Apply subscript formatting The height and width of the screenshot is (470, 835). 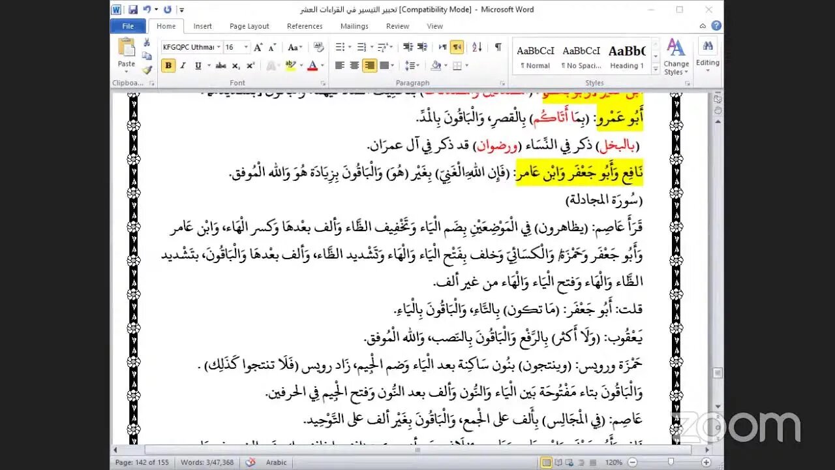point(236,65)
